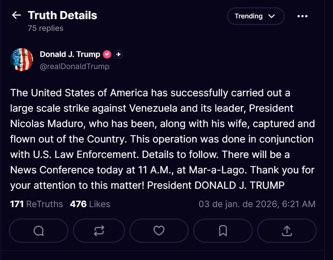Open the three-dot more options menu
Screen dimensions: 333x260
tap(302, 16)
